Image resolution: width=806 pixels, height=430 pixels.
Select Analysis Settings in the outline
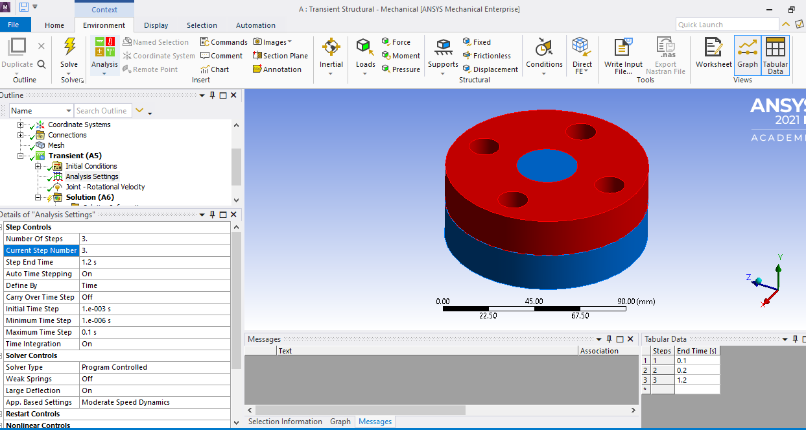pos(92,176)
